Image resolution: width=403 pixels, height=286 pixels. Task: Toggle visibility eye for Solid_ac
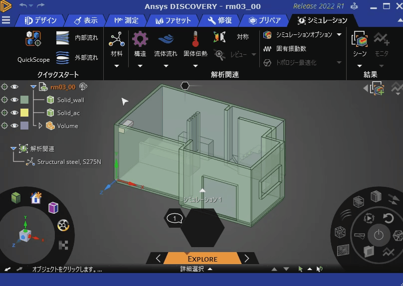click(14, 113)
